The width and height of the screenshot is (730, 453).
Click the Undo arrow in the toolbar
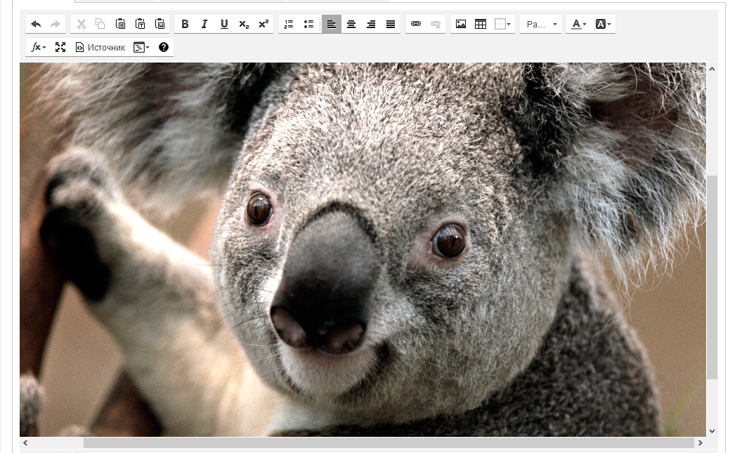36,24
